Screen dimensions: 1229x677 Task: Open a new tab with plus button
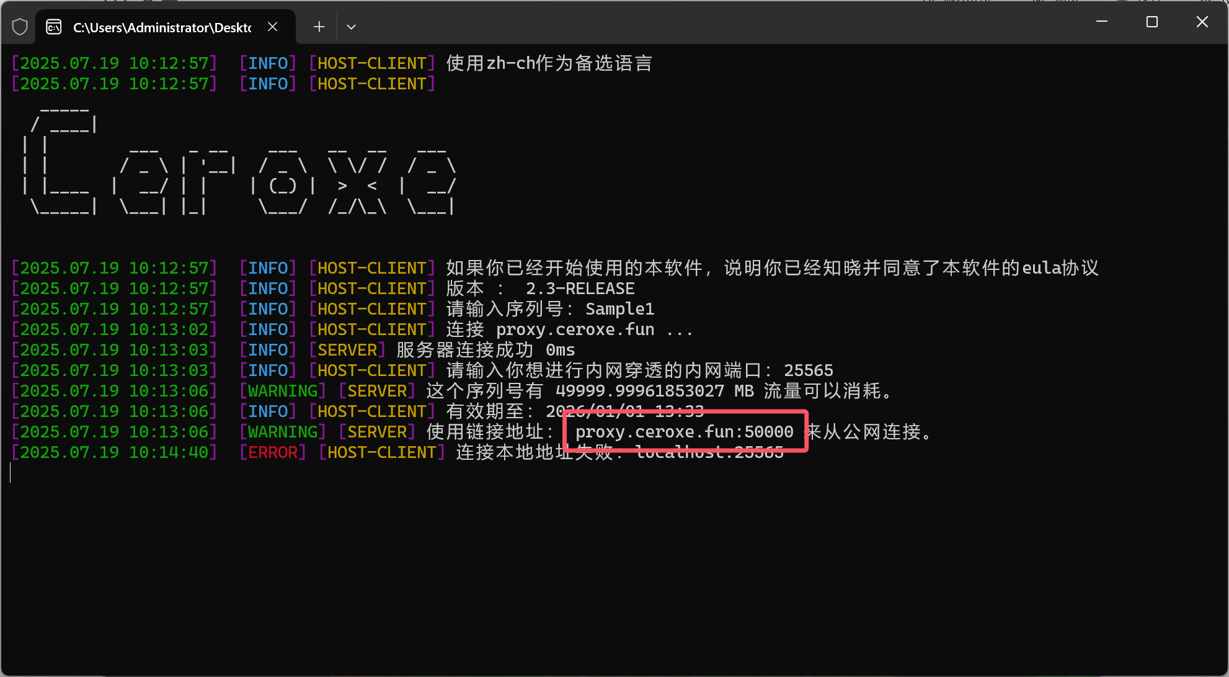coord(319,27)
